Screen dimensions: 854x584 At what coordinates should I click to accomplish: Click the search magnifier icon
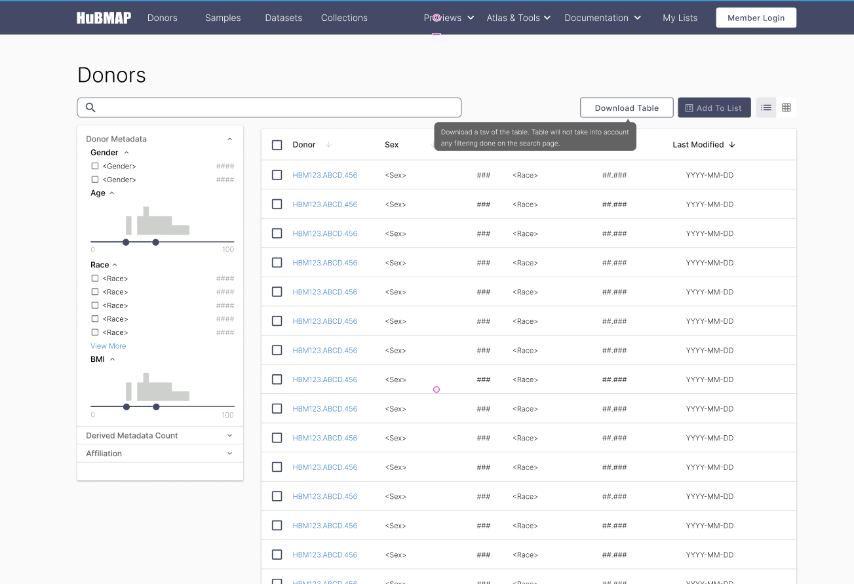pyautogui.click(x=90, y=107)
